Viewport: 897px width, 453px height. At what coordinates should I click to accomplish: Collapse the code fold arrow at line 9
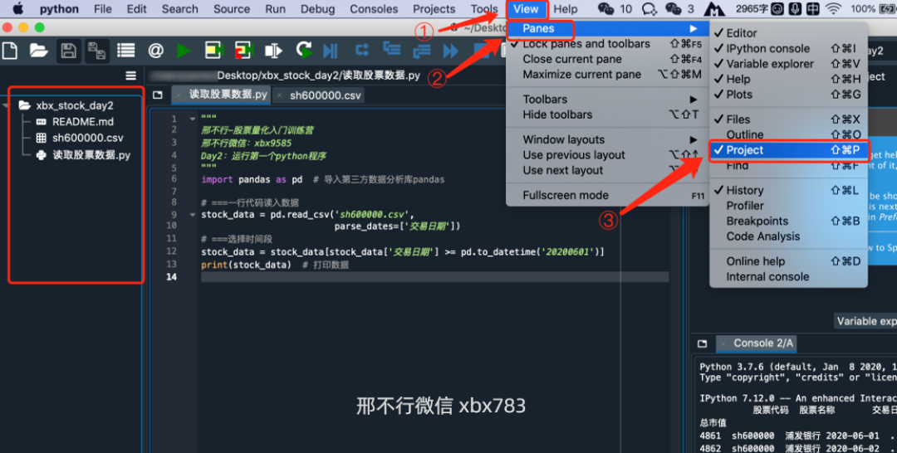pyautogui.click(x=192, y=215)
